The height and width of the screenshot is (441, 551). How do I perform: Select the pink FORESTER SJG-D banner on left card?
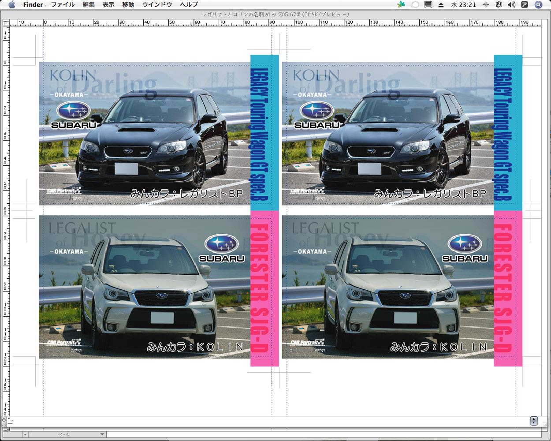click(x=264, y=288)
